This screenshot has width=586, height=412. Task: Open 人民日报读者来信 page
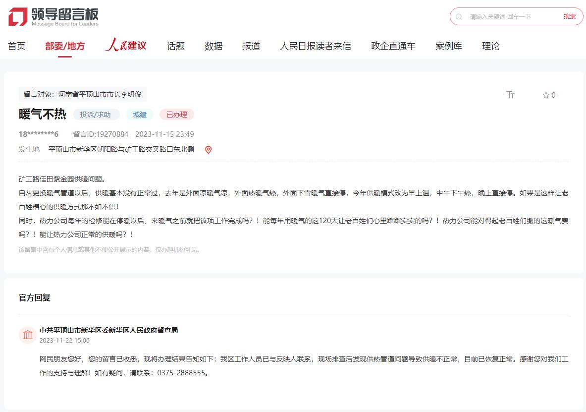tap(316, 46)
